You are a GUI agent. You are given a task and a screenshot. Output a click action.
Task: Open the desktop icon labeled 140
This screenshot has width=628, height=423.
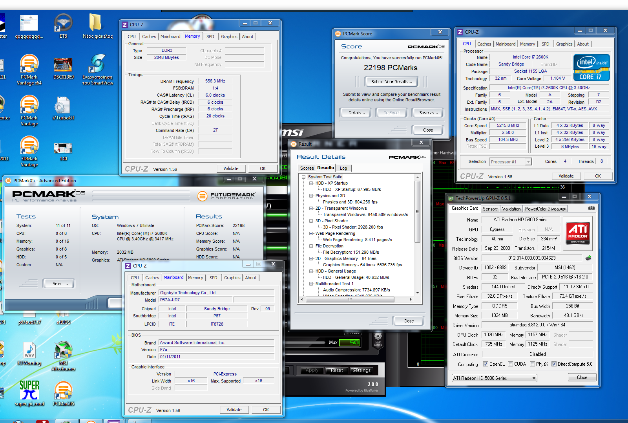click(63, 151)
